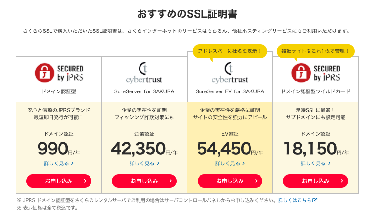
Task: Click the 複数サイトをこれ1枚で管理 yellow badge
Action: [315, 51]
